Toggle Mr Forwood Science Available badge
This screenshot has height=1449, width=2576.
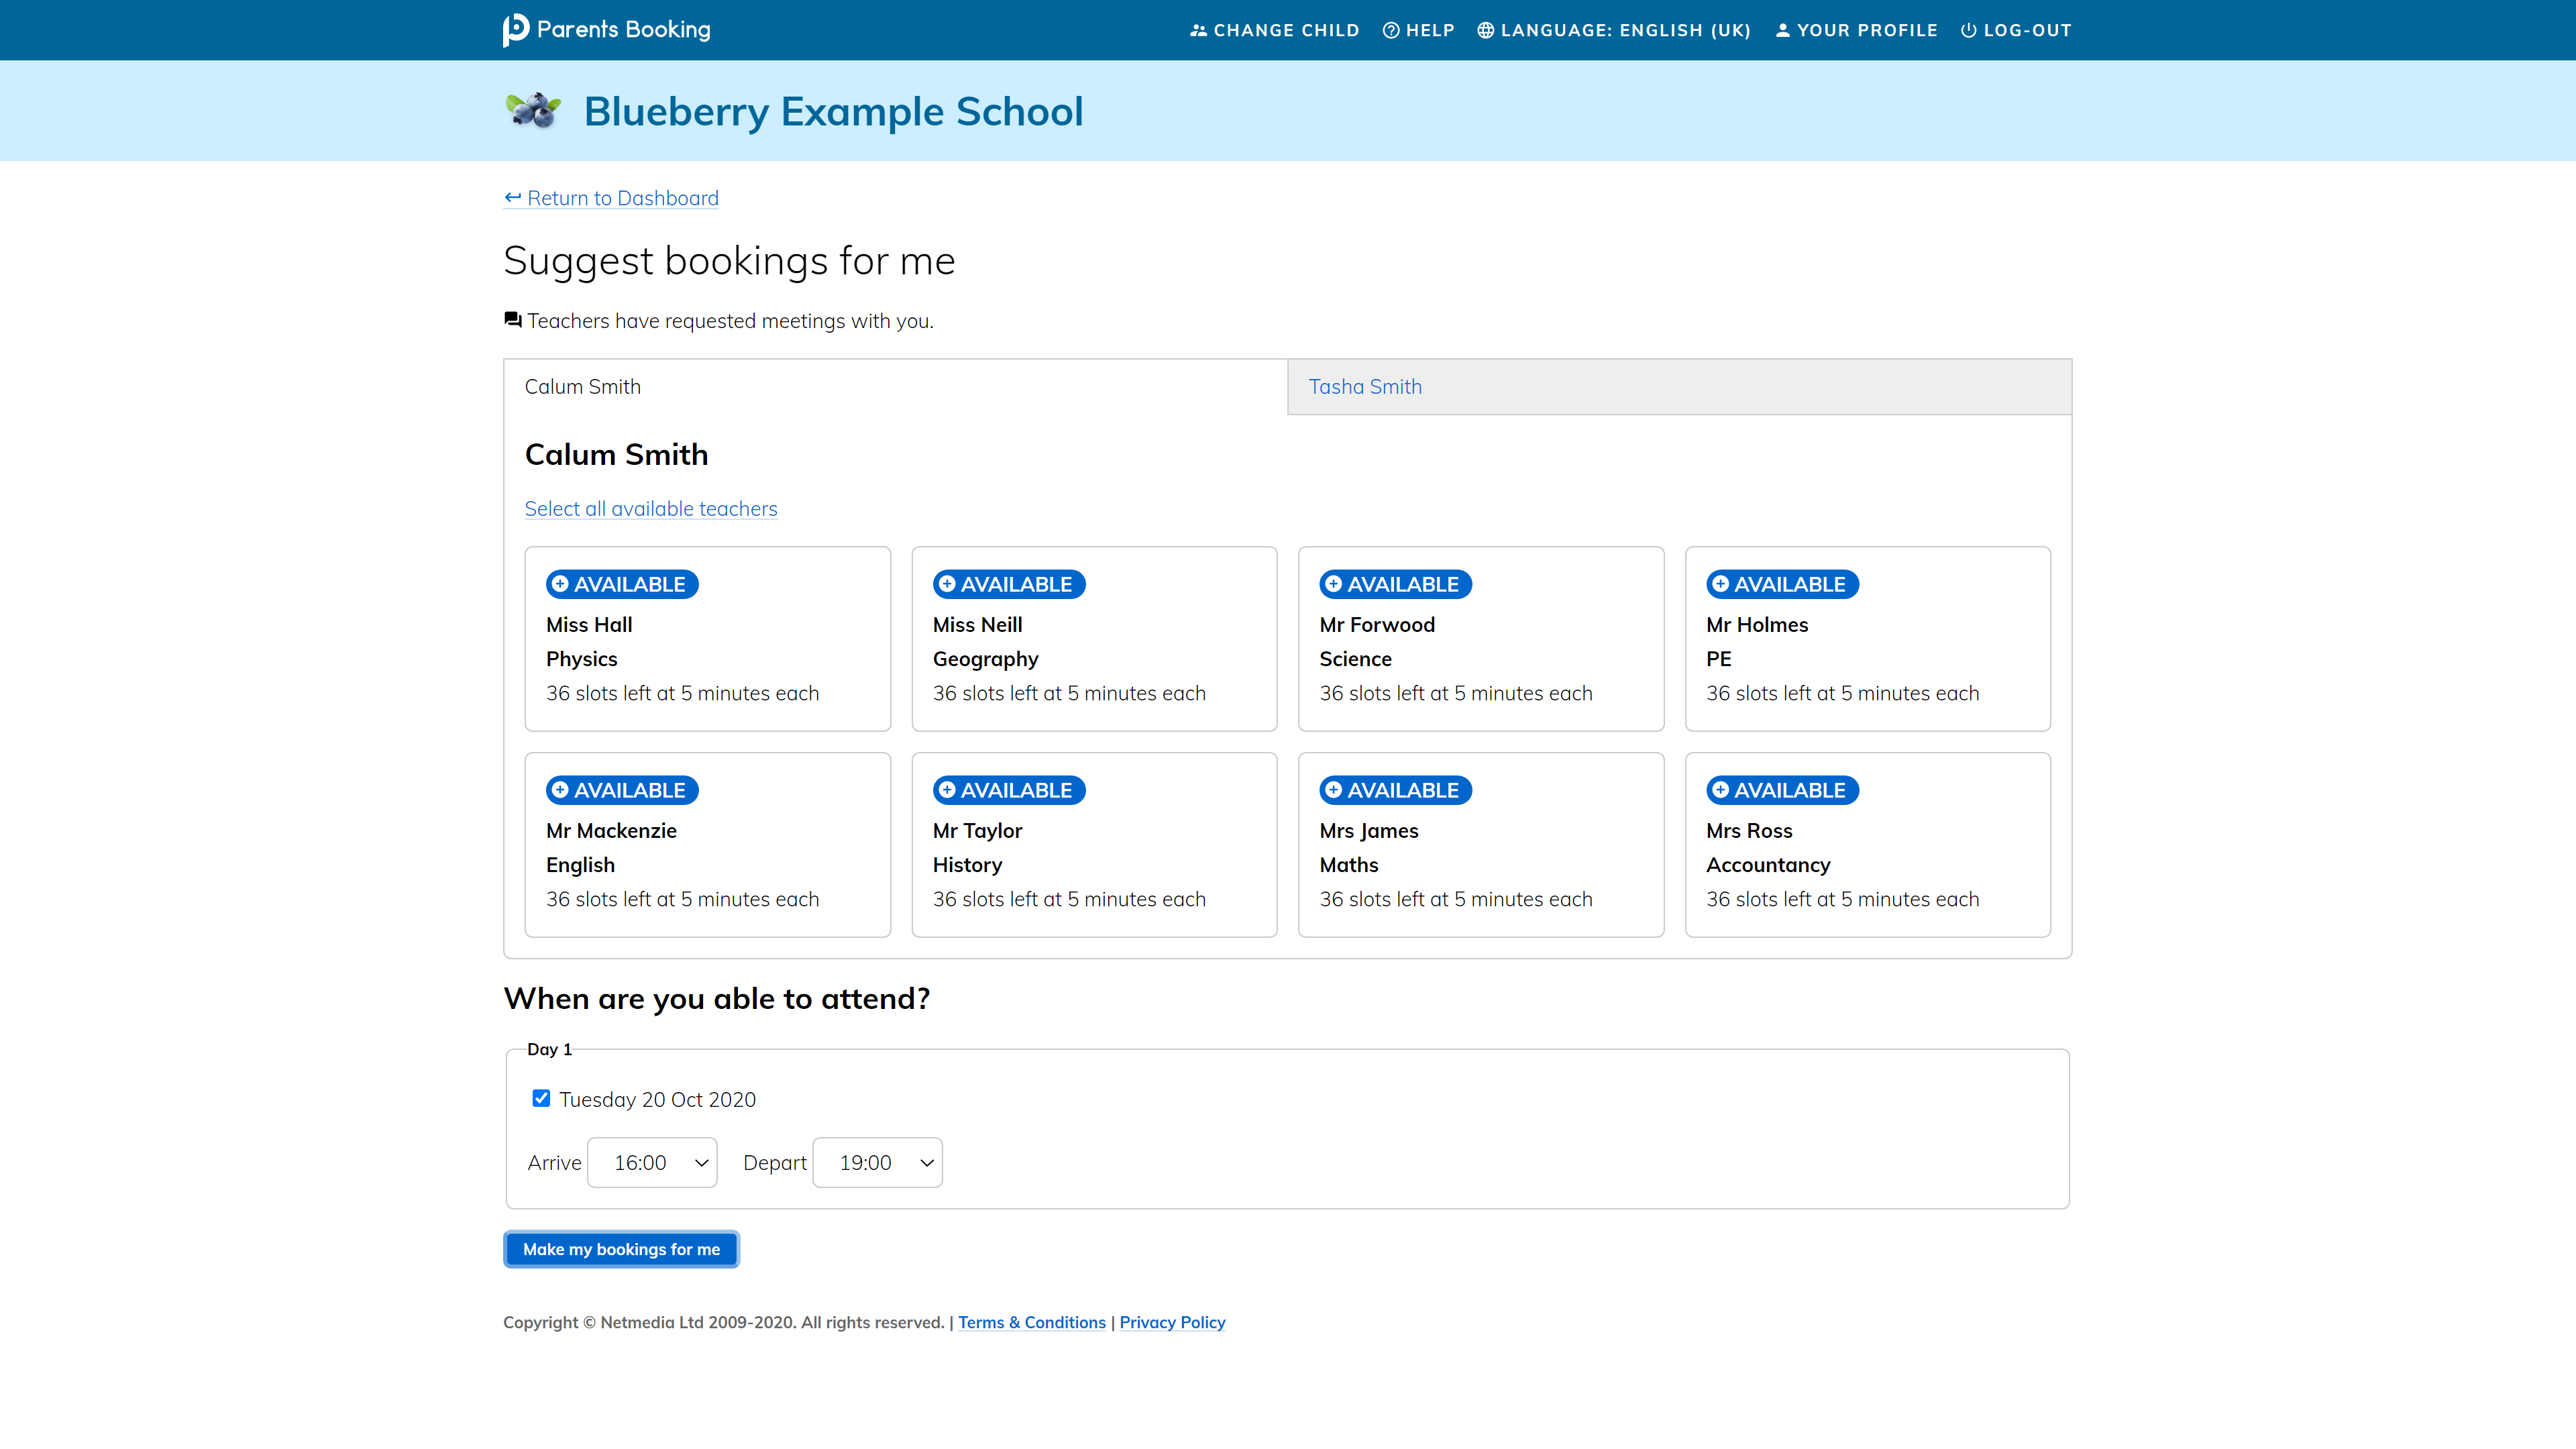point(1395,584)
